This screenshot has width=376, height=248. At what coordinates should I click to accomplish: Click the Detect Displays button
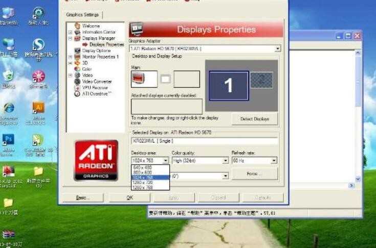pos(255,119)
